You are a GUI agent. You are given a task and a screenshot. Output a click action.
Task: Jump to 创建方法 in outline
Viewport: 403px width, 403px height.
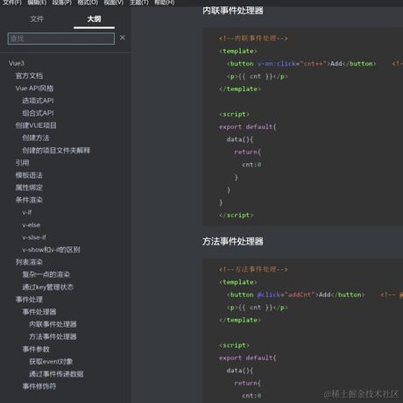[x=36, y=138]
